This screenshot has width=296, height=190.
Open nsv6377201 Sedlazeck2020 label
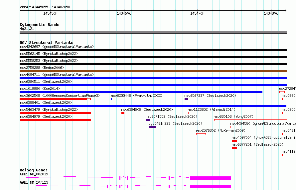pos(257,144)
